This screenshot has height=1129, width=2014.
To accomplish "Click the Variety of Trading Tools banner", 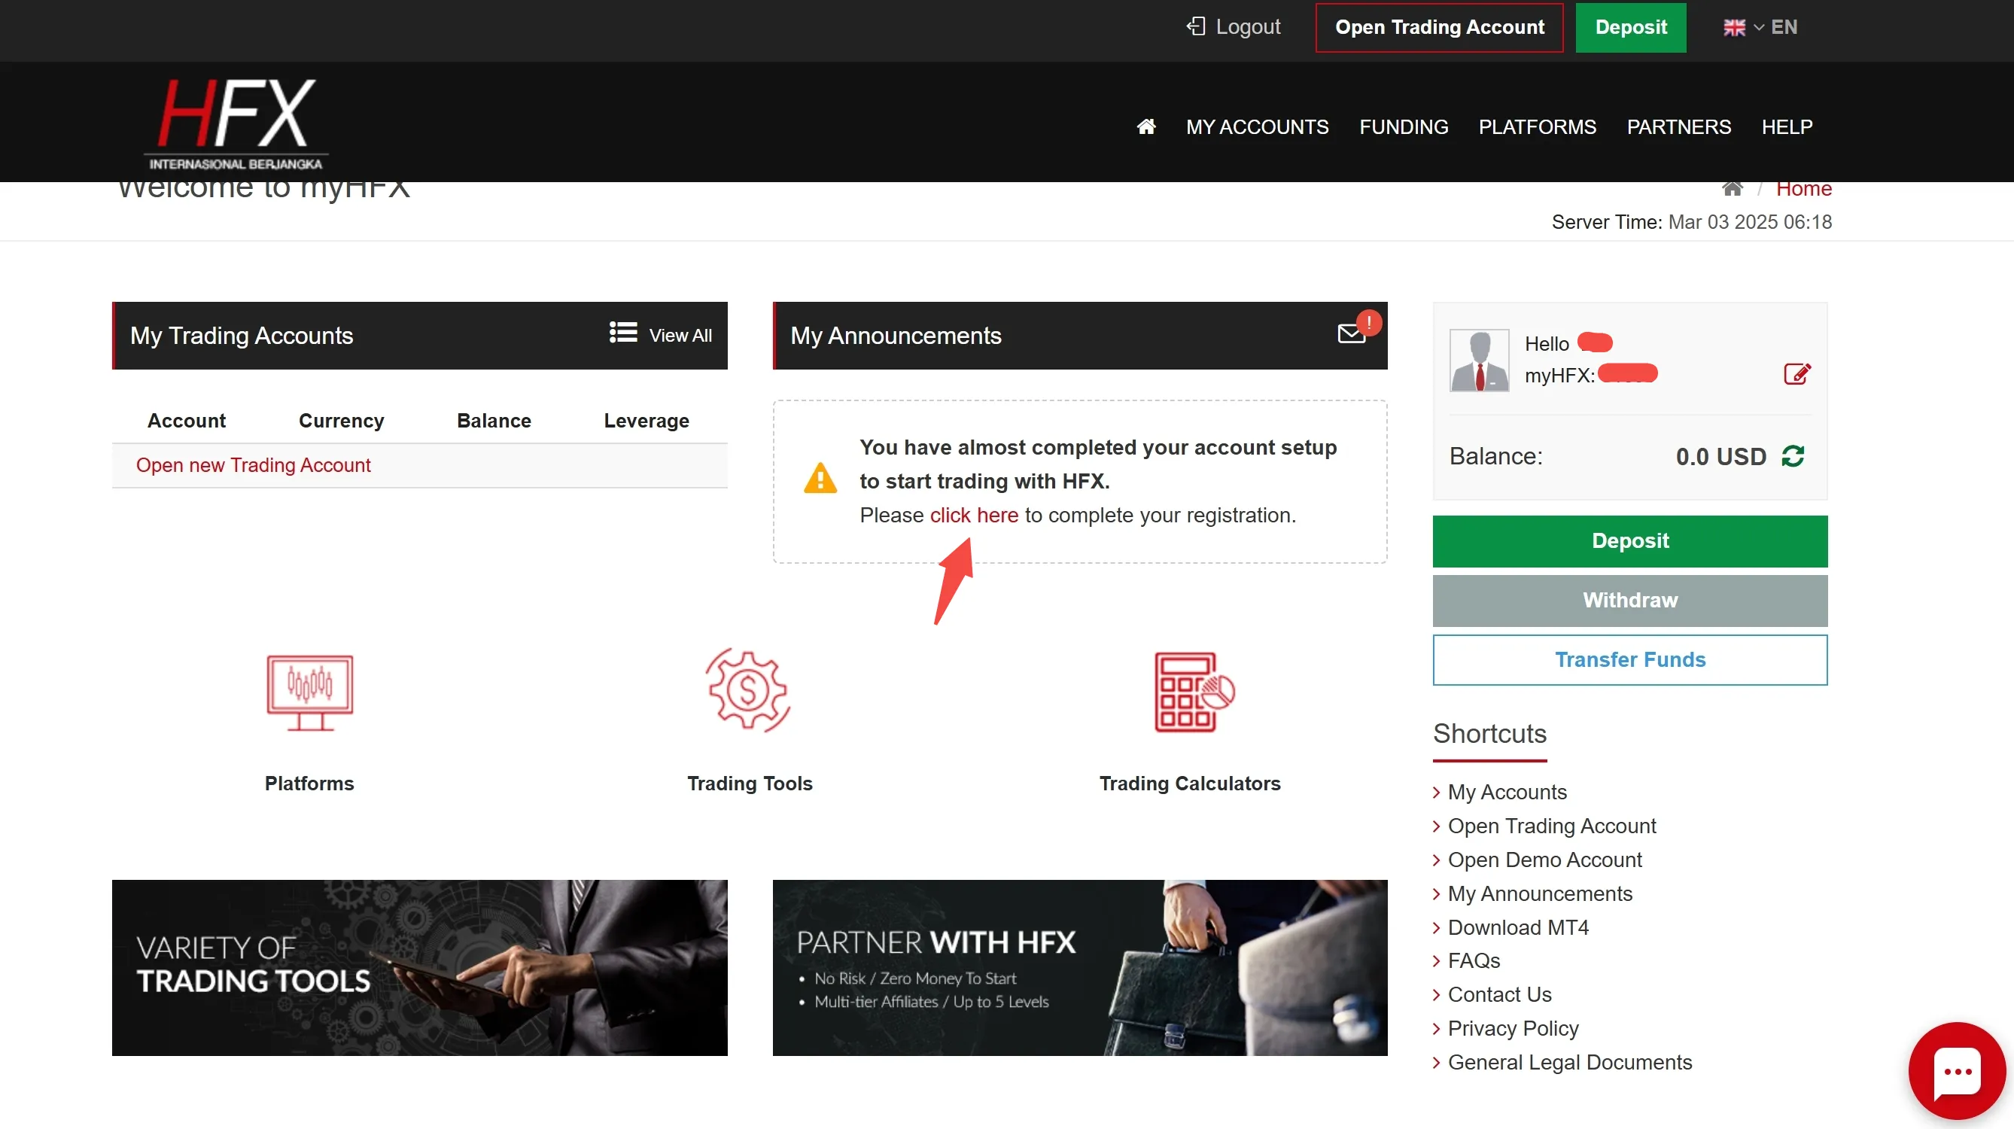I will click(x=420, y=968).
